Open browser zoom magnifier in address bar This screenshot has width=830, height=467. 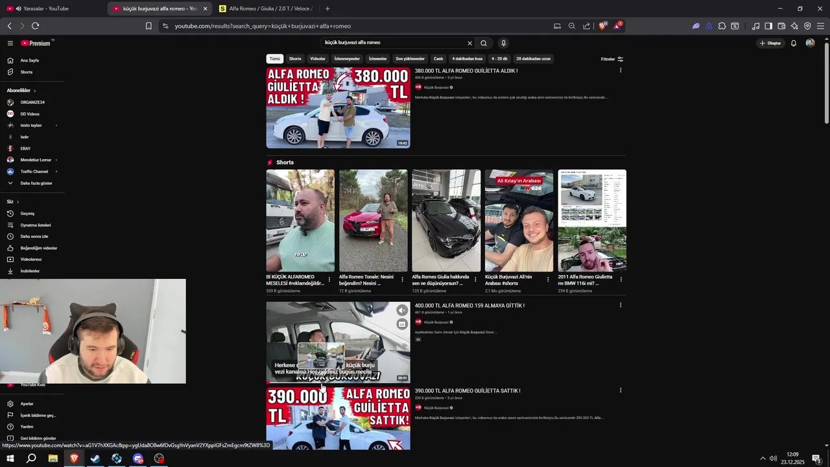pyautogui.click(x=572, y=26)
